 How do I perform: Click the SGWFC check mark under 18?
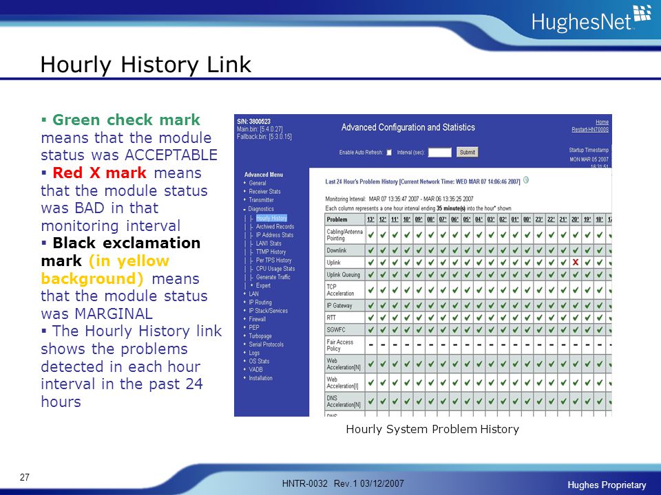click(600, 329)
